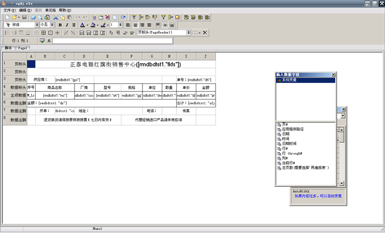The height and width of the screenshot is (233, 385).
Task: Apply fill color with the paint bucket icon
Action: [93, 25]
